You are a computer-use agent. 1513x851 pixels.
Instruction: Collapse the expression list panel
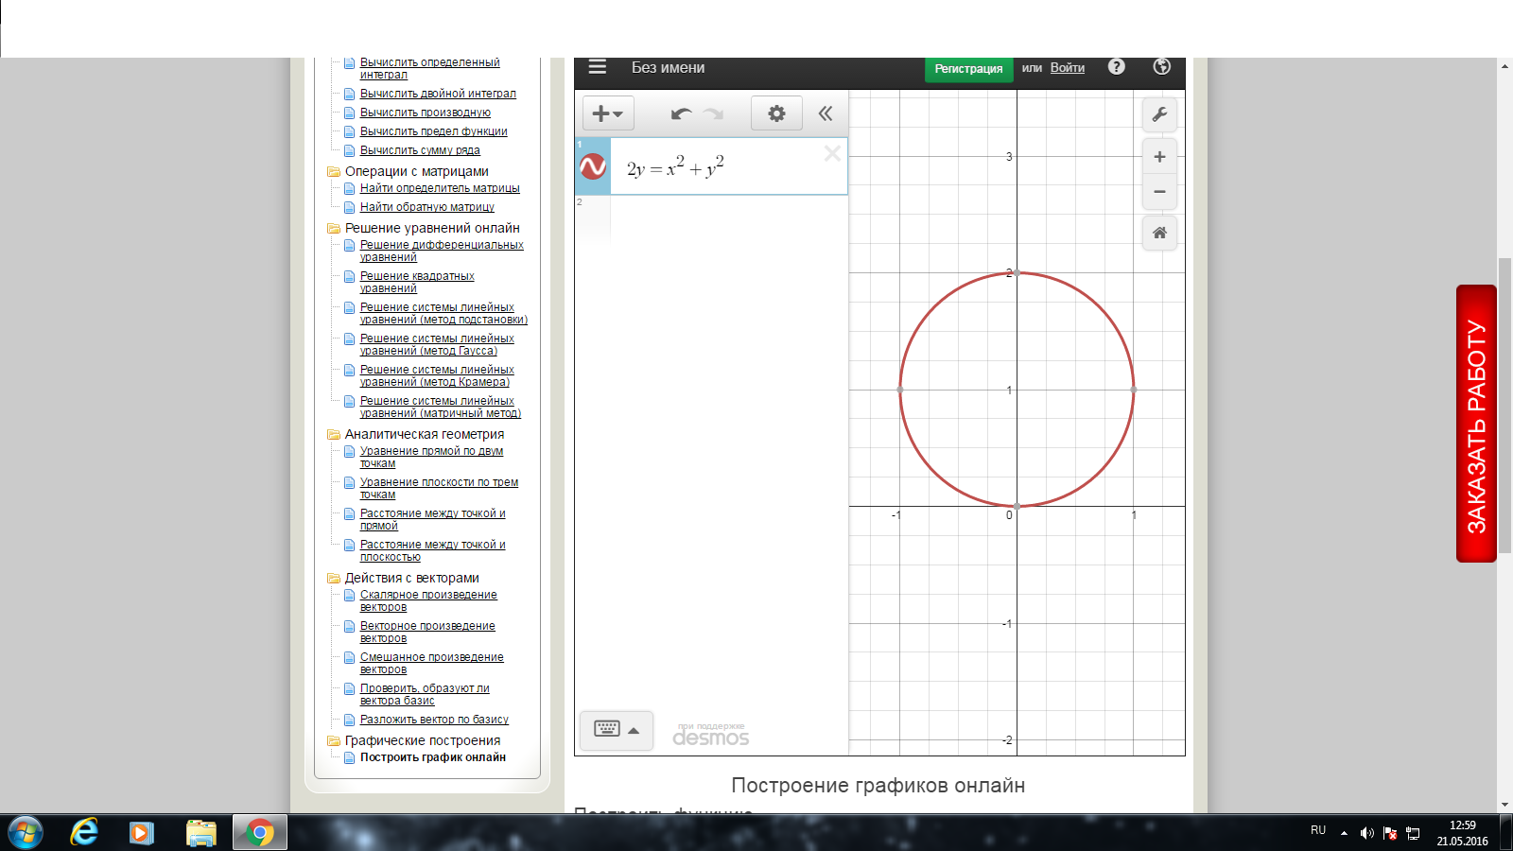coord(826,113)
